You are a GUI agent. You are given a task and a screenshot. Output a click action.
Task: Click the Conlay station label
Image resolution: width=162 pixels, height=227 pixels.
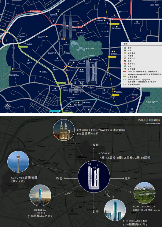click(116, 95)
